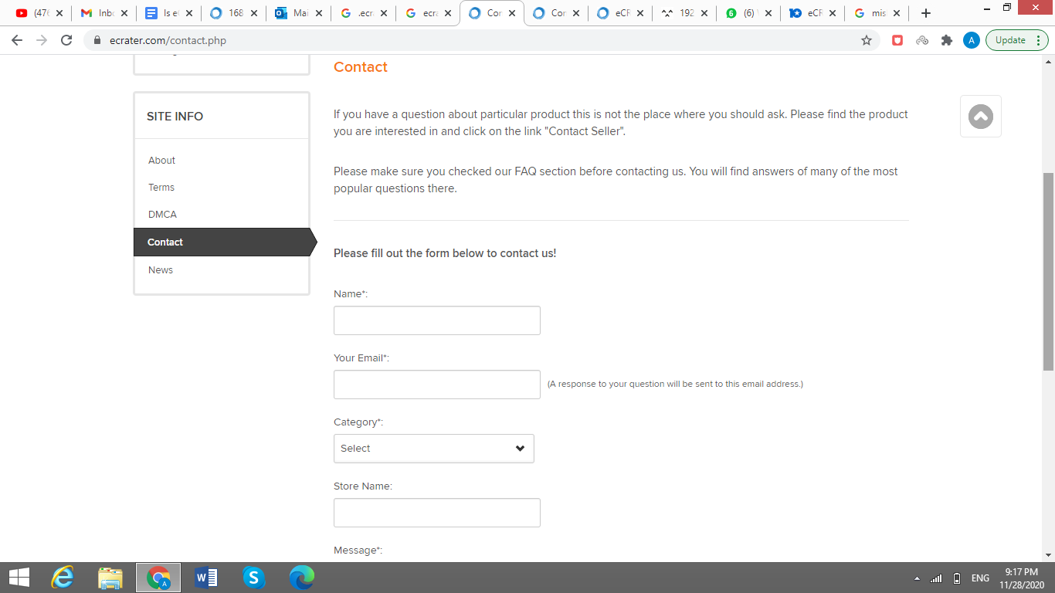Image resolution: width=1055 pixels, height=593 pixels.
Task: Open the Windows Start menu
Action: [19, 578]
